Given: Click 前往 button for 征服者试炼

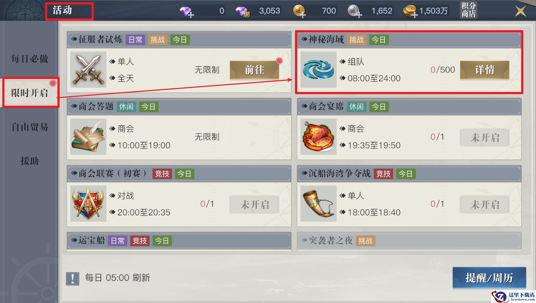Looking at the screenshot, I should point(254,70).
